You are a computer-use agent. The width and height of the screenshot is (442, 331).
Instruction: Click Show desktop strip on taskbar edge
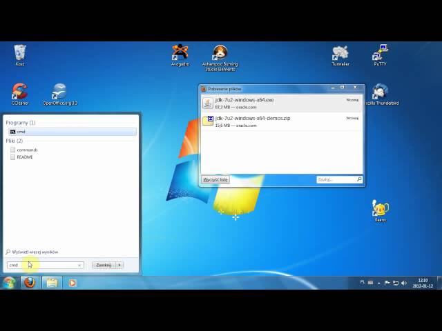(x=439, y=283)
